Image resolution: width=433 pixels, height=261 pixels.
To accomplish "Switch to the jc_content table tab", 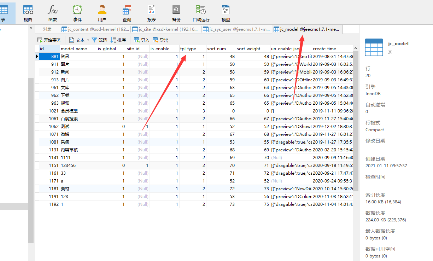I will [95, 29].
